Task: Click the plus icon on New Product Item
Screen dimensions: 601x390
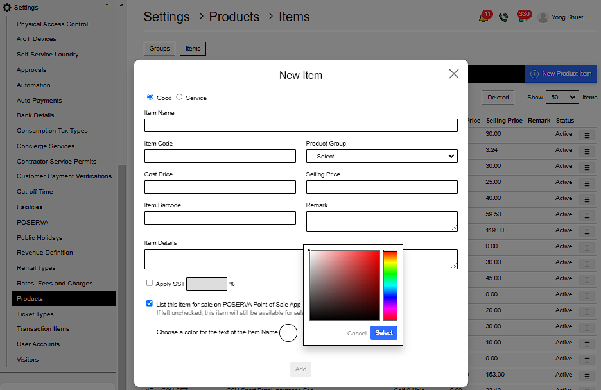Action: pyautogui.click(x=534, y=74)
